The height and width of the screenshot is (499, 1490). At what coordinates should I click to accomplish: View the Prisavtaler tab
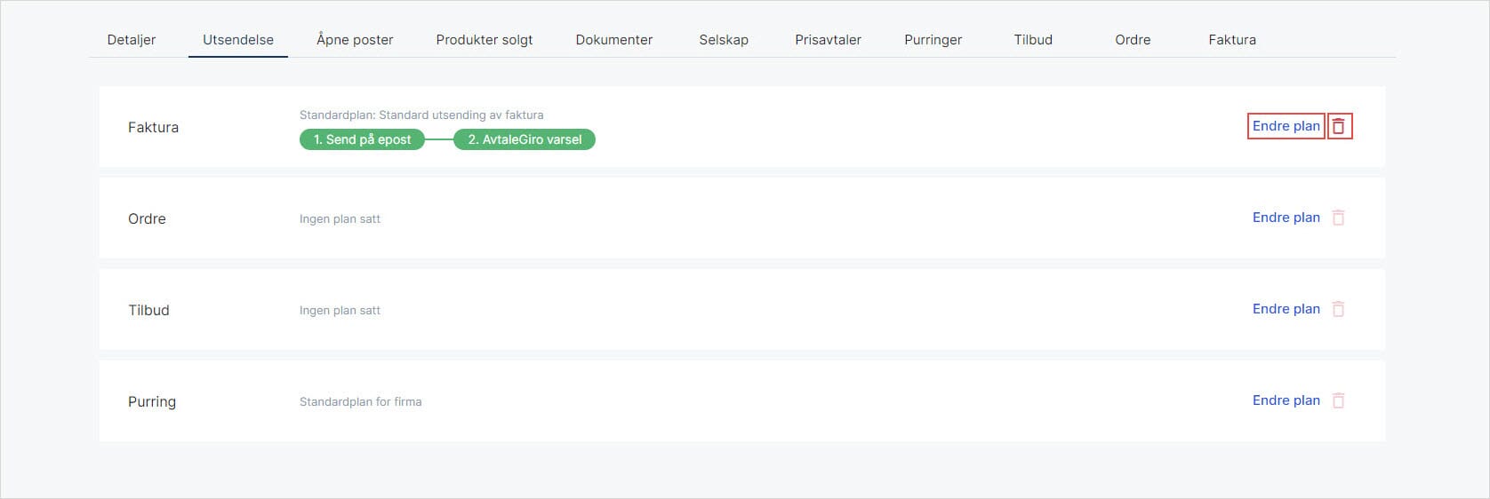828,40
